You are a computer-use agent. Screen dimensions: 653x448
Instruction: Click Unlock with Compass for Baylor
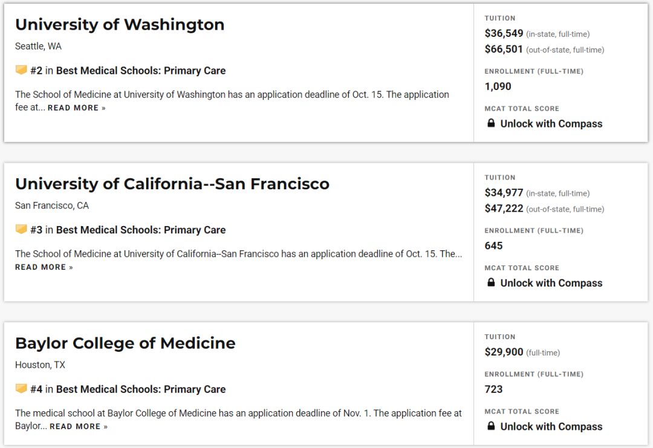coord(551,426)
